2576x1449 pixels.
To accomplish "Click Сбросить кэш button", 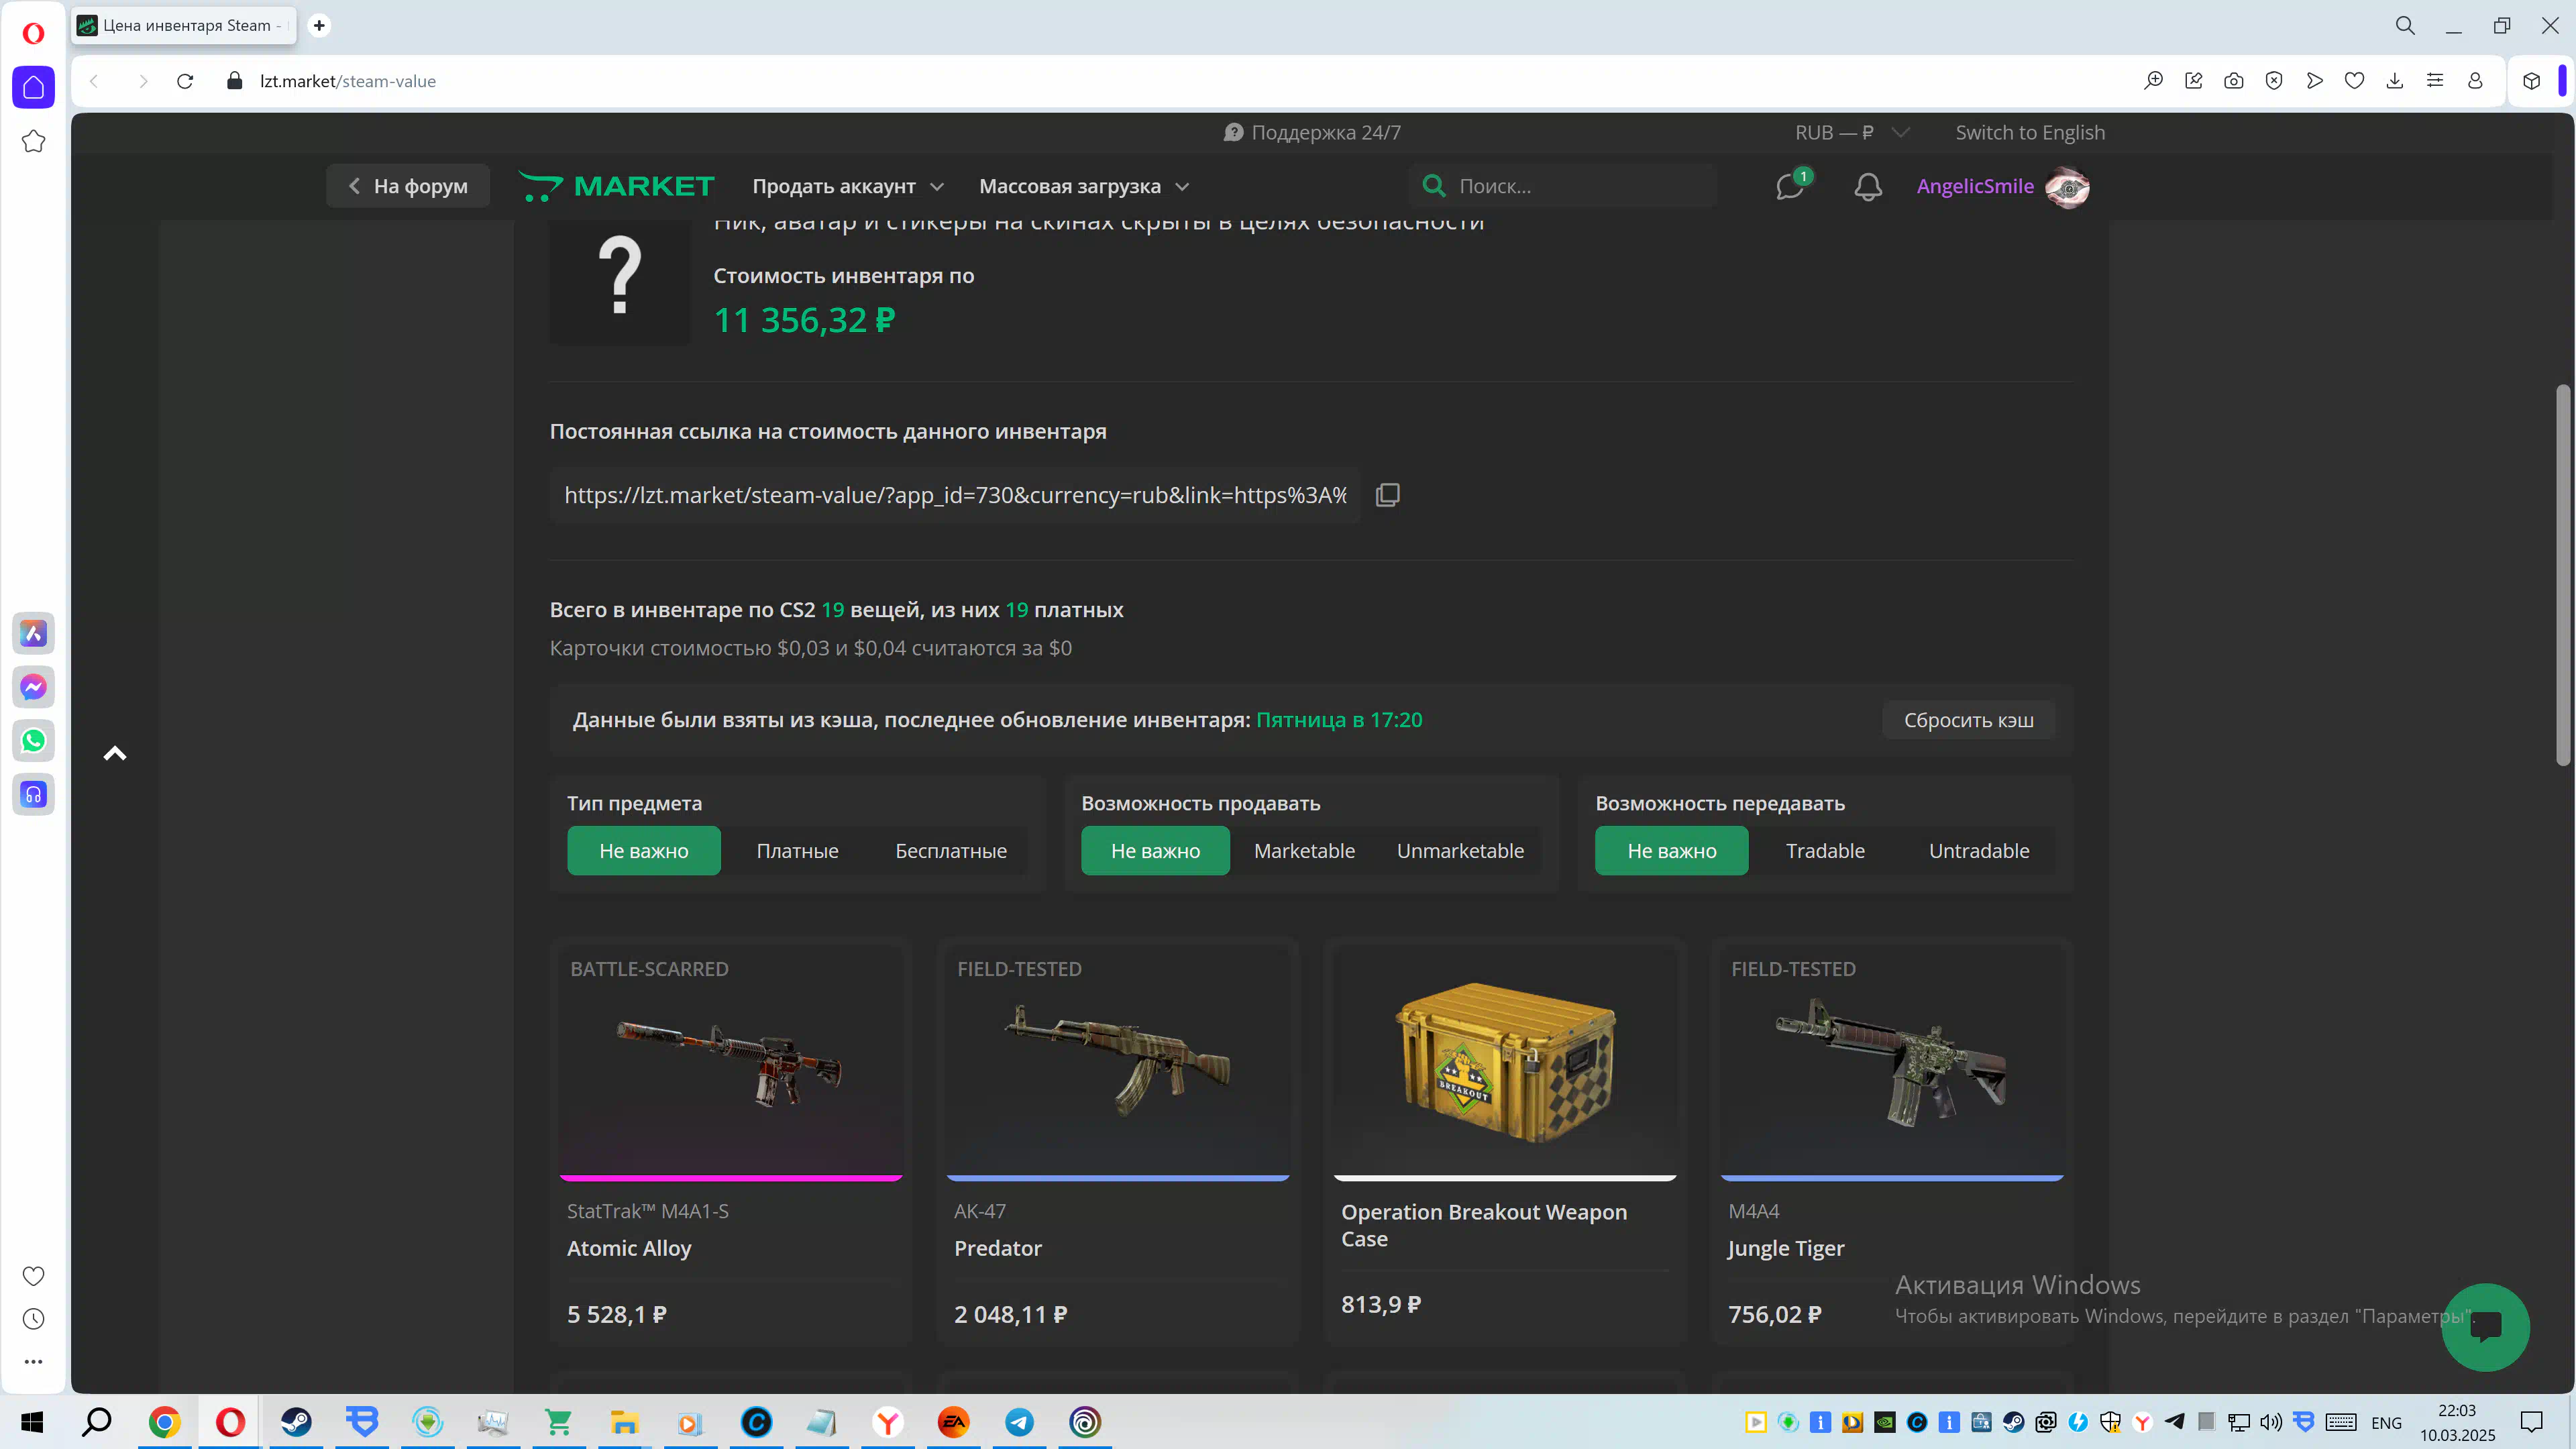I will tap(1968, 720).
